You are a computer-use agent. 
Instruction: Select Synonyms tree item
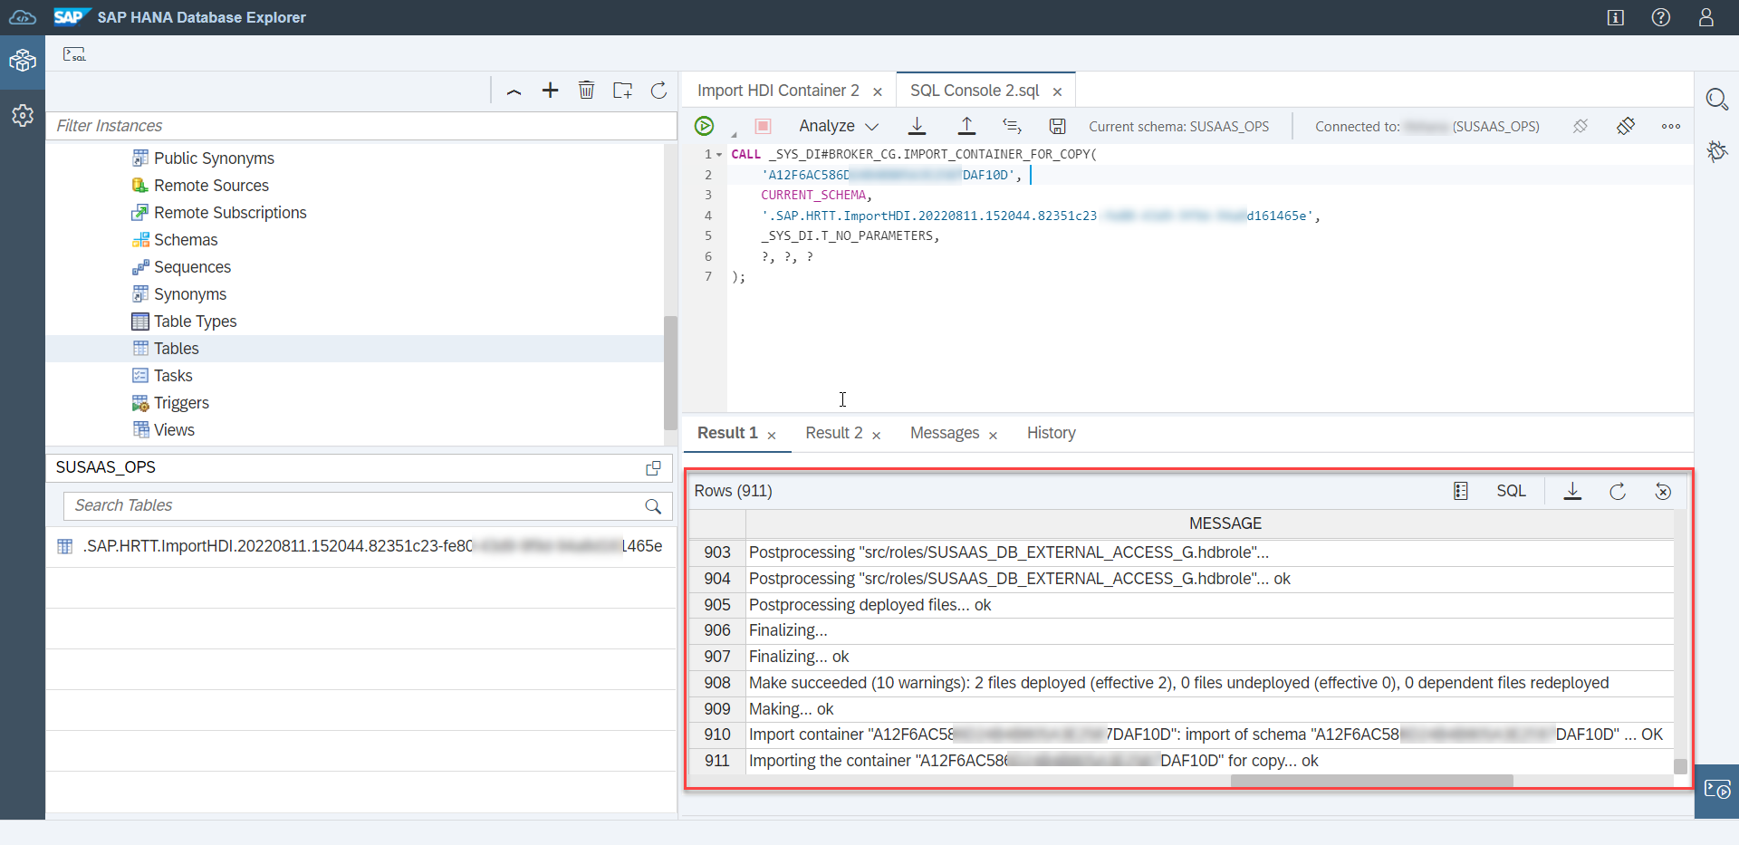190,294
